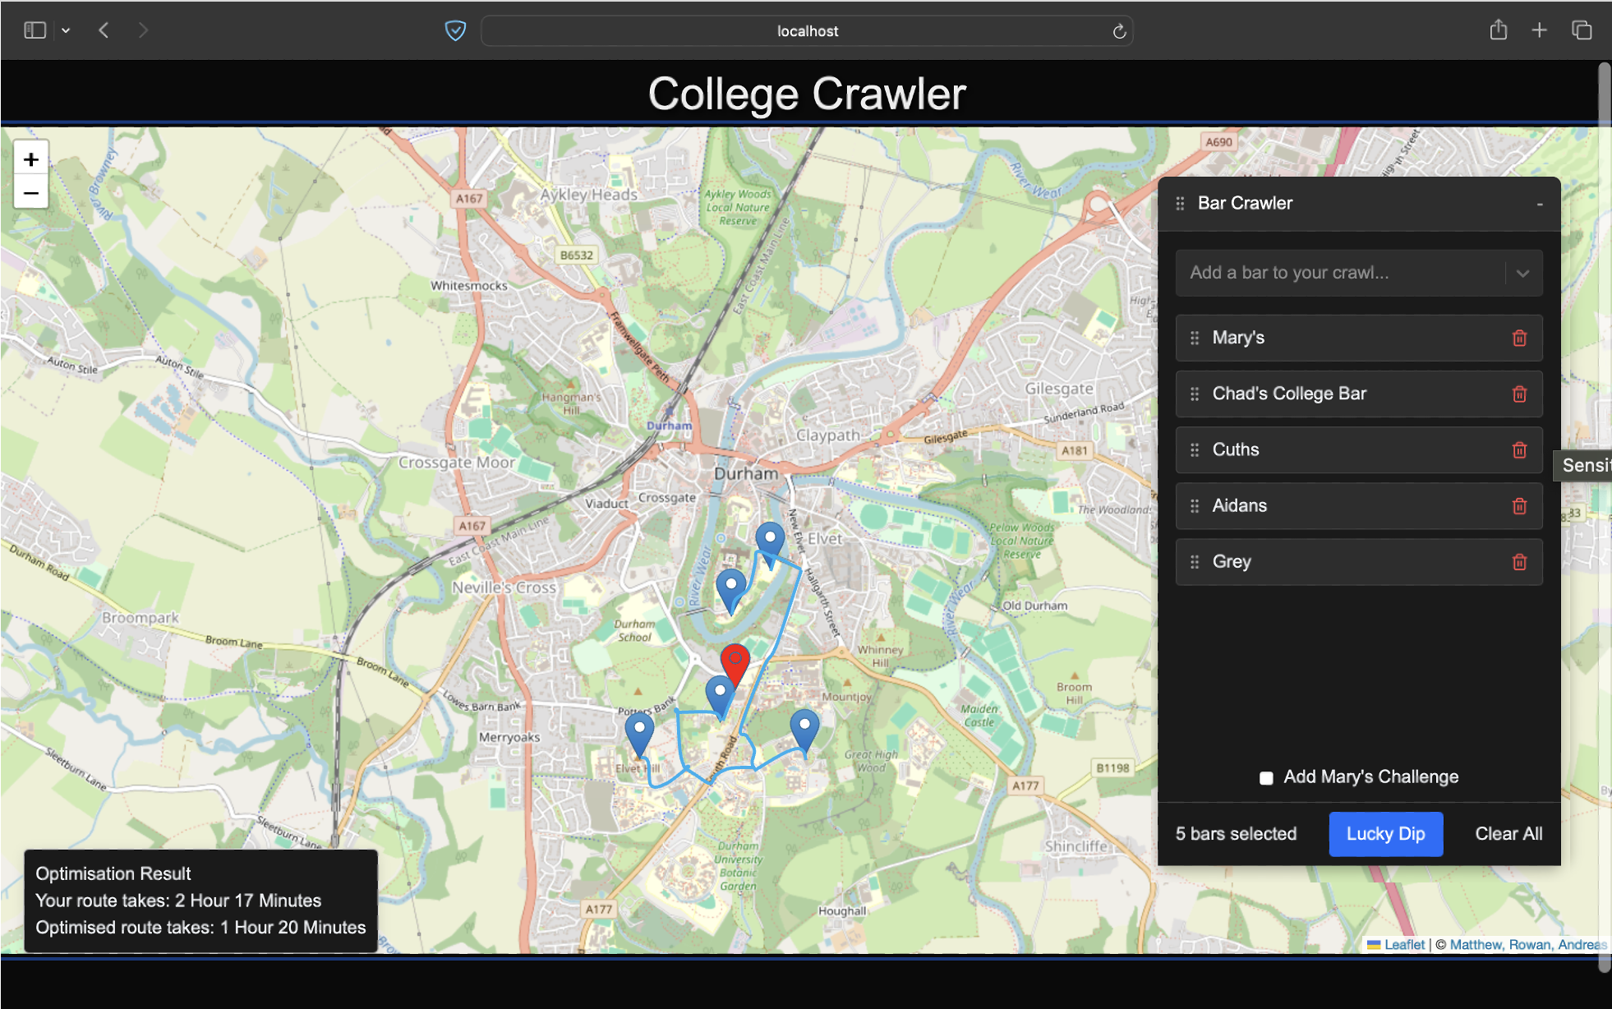Open Safari sidebar options chevron
Viewport: 1612px width, 1009px height.
[x=66, y=30]
